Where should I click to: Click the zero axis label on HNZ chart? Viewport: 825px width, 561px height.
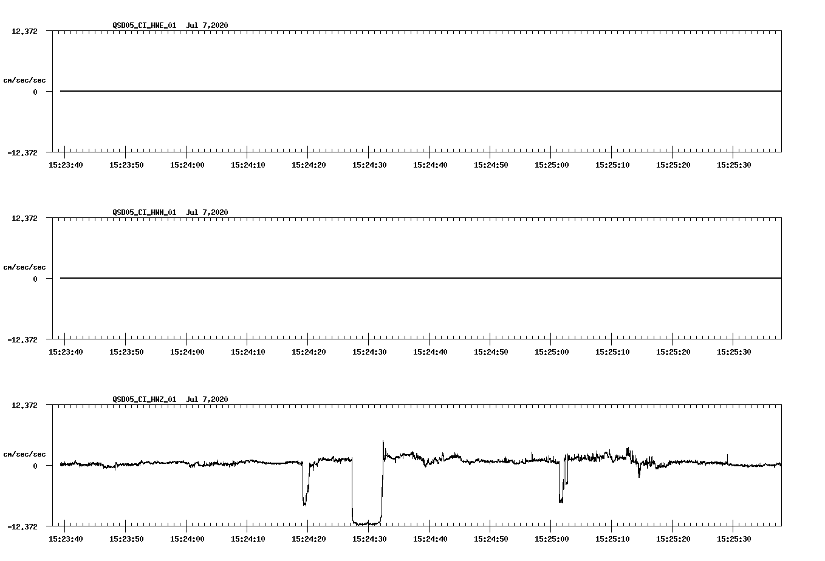tap(35, 466)
